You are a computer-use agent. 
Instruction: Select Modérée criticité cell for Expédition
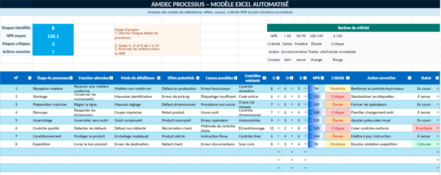point(338,144)
